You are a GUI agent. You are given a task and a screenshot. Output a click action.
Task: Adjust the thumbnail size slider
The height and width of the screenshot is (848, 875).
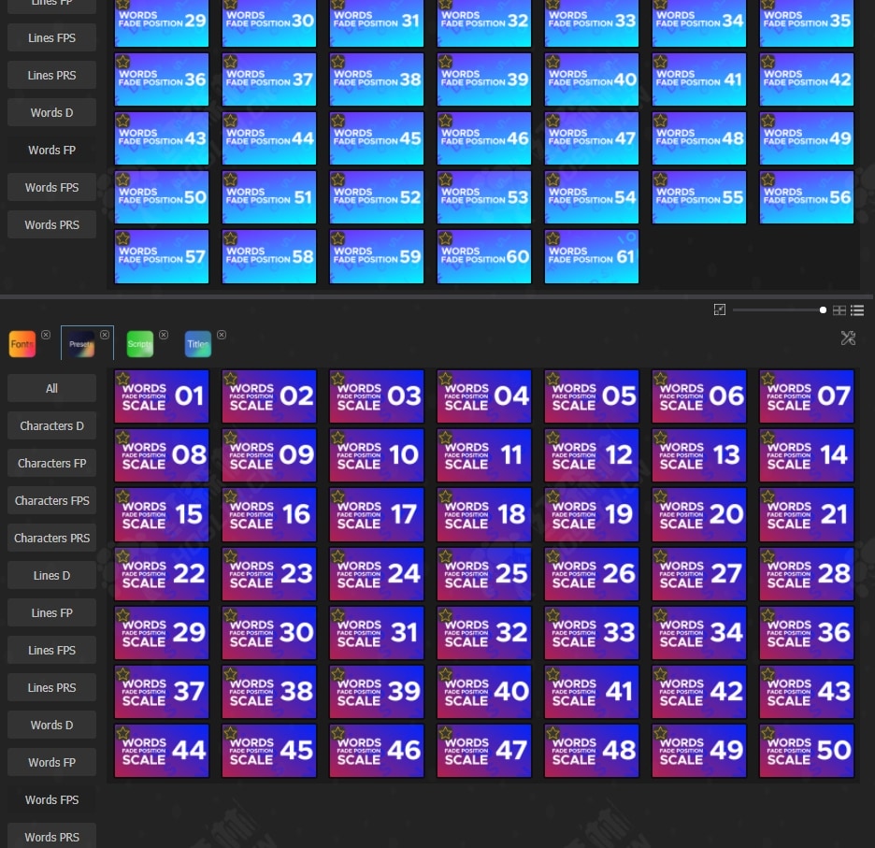(x=780, y=309)
